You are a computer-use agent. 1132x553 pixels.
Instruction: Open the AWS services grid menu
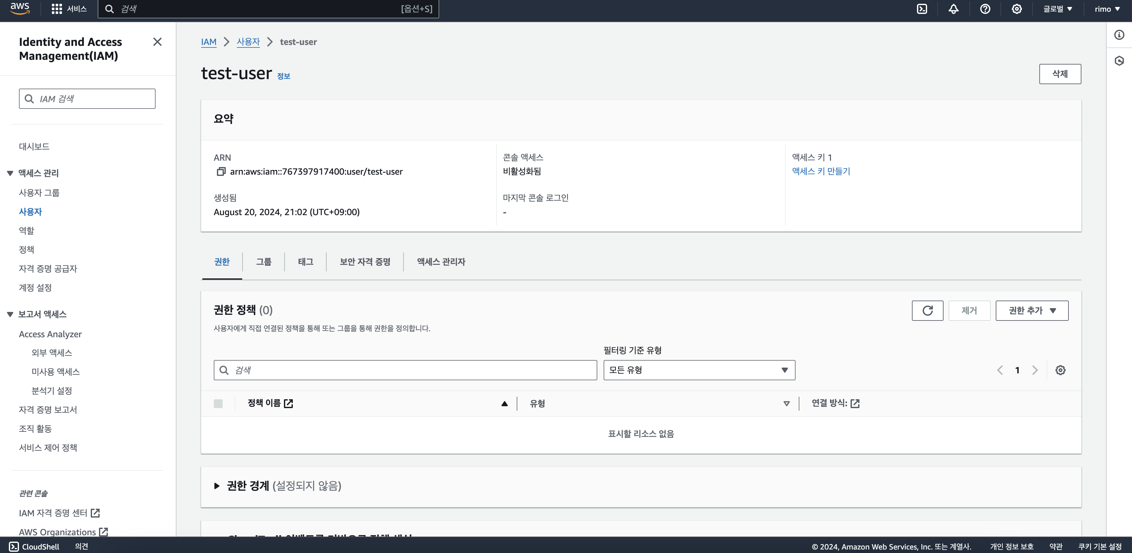[x=57, y=9]
